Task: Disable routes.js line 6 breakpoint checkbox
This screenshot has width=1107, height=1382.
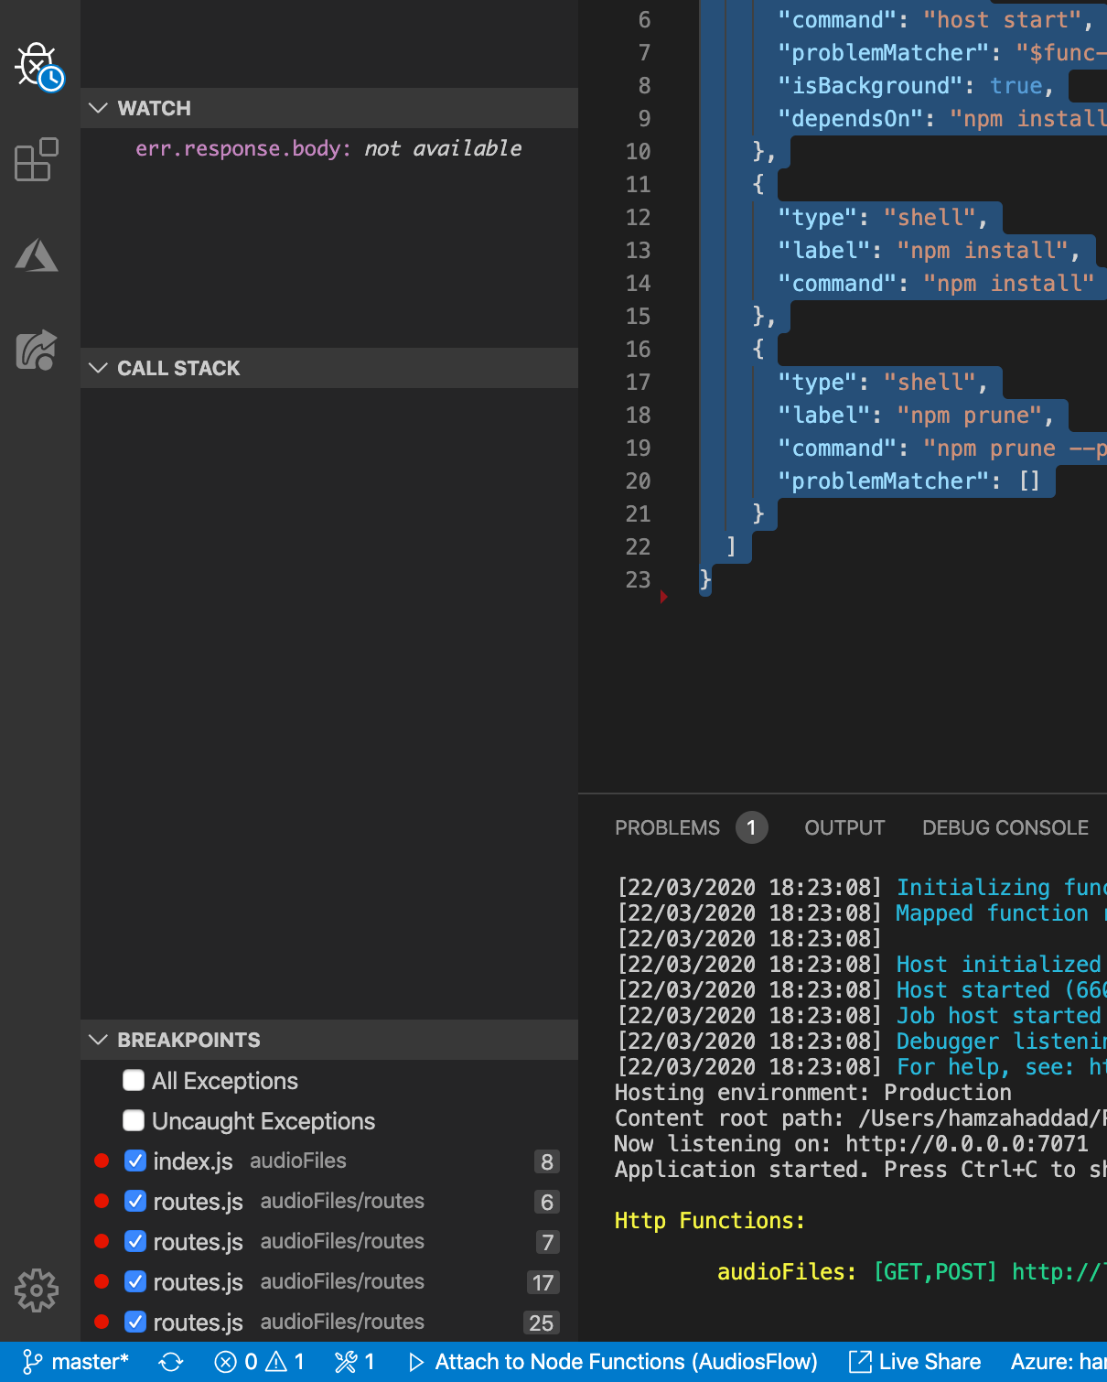Action: (135, 1202)
